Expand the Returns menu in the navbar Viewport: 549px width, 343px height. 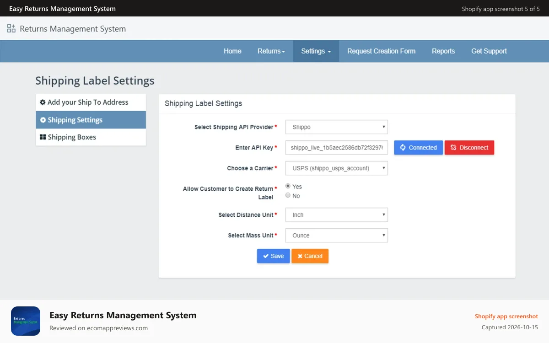click(x=271, y=51)
